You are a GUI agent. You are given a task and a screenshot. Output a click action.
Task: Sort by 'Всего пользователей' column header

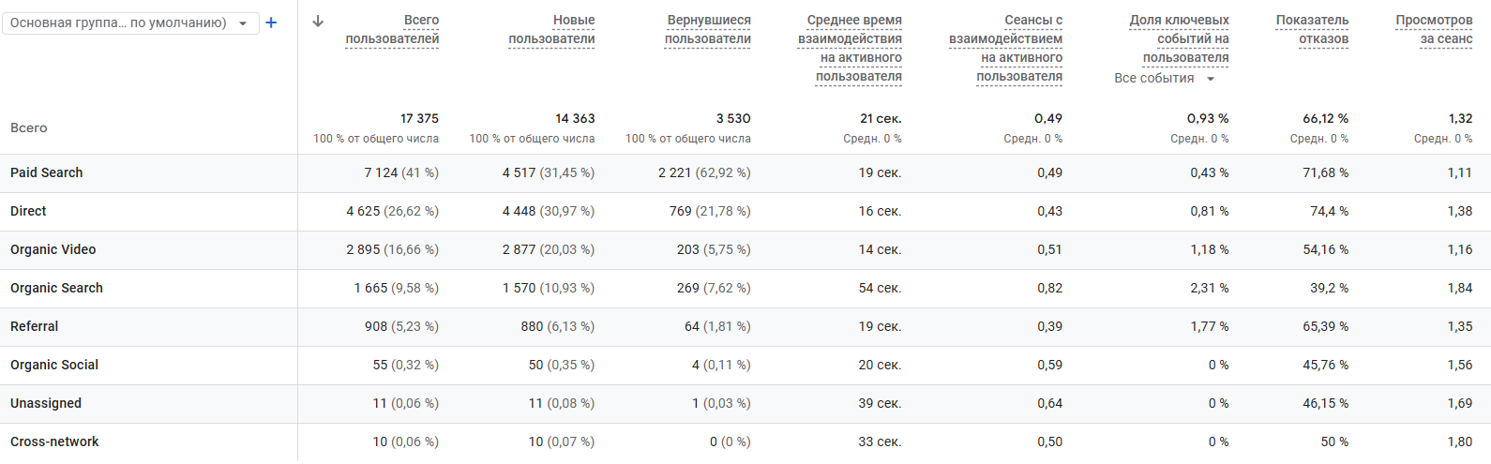(x=392, y=29)
